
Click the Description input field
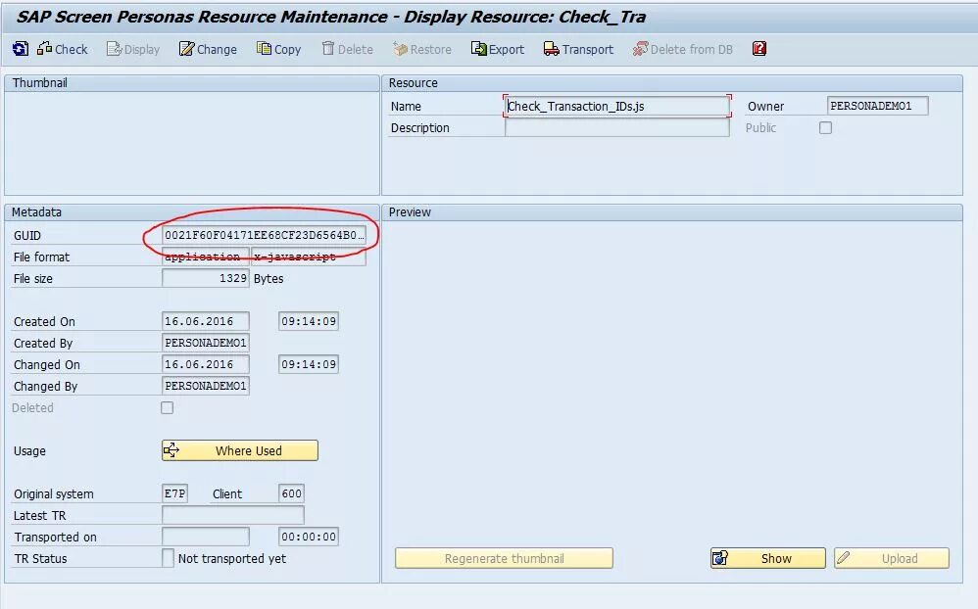tap(616, 128)
